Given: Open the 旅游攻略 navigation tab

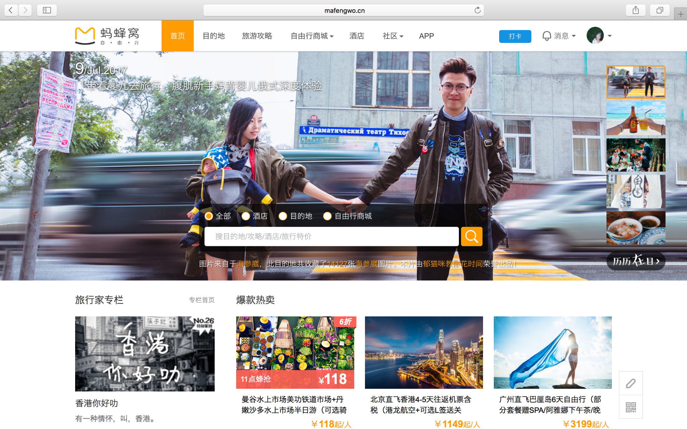Looking at the screenshot, I should coord(257,36).
